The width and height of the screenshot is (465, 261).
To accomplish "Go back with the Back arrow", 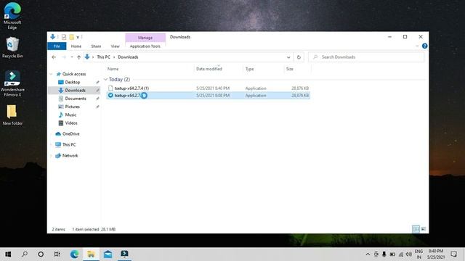I will tap(54, 57).
